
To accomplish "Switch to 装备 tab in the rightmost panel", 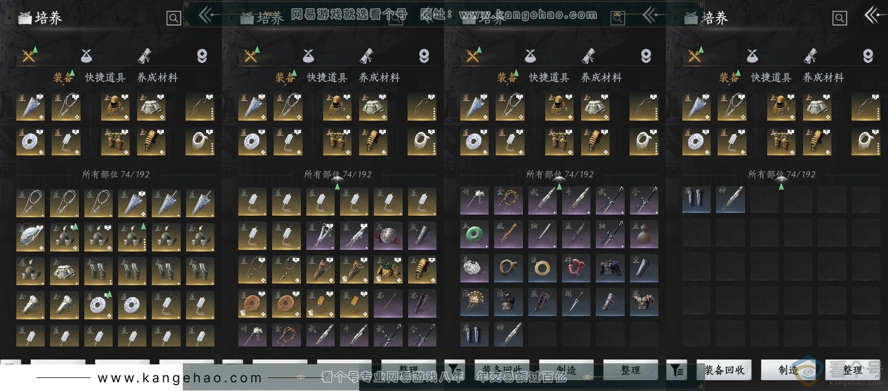I will point(729,78).
